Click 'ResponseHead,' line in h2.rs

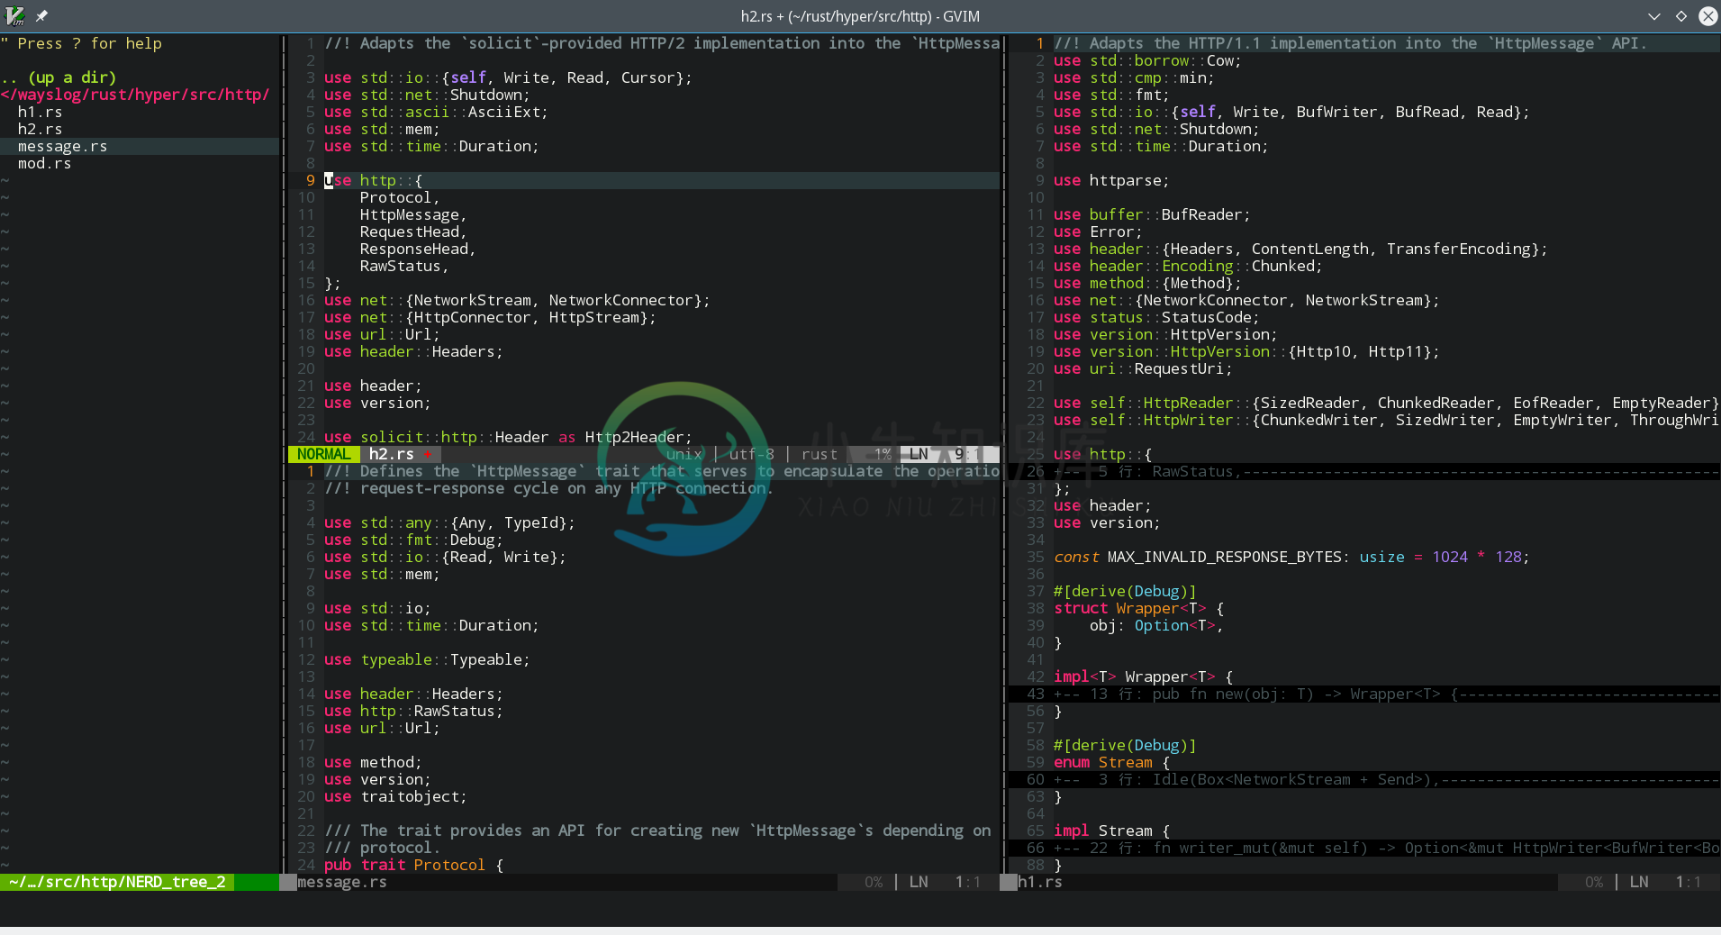click(418, 249)
